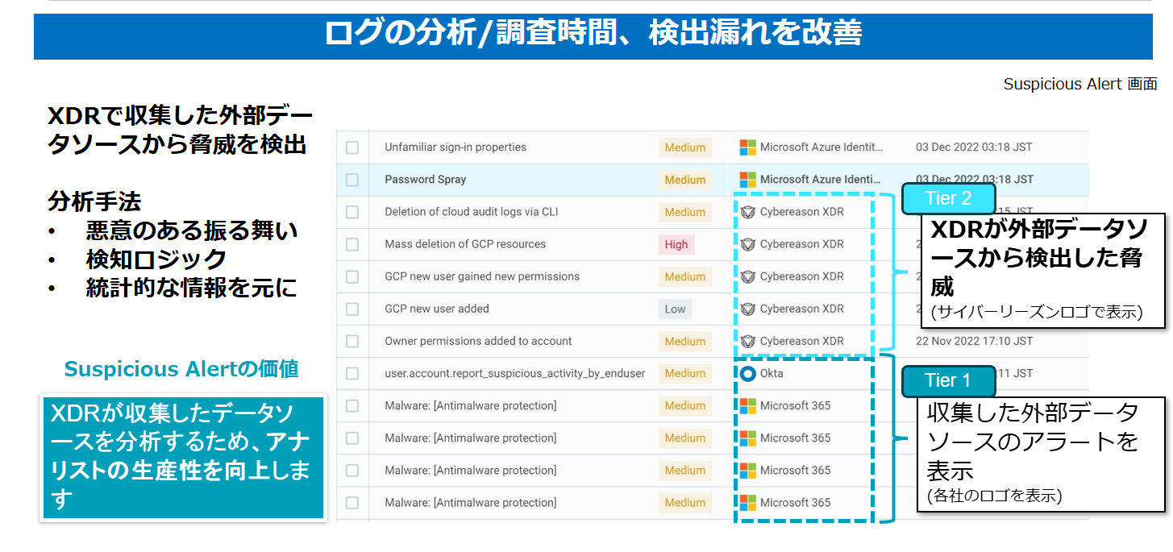Click the Okta circle logo
The image size is (1173, 552).
748,374
